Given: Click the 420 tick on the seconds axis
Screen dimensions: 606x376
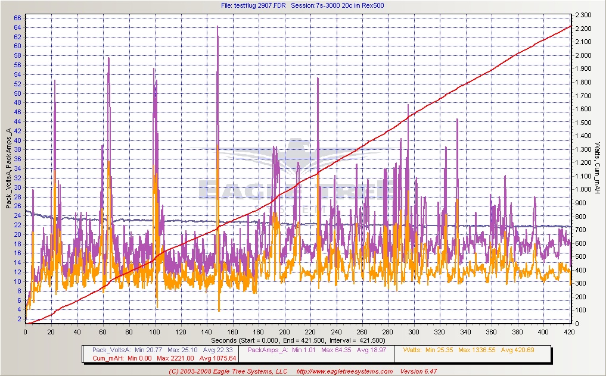Looking at the screenshot, I should [x=570, y=332].
